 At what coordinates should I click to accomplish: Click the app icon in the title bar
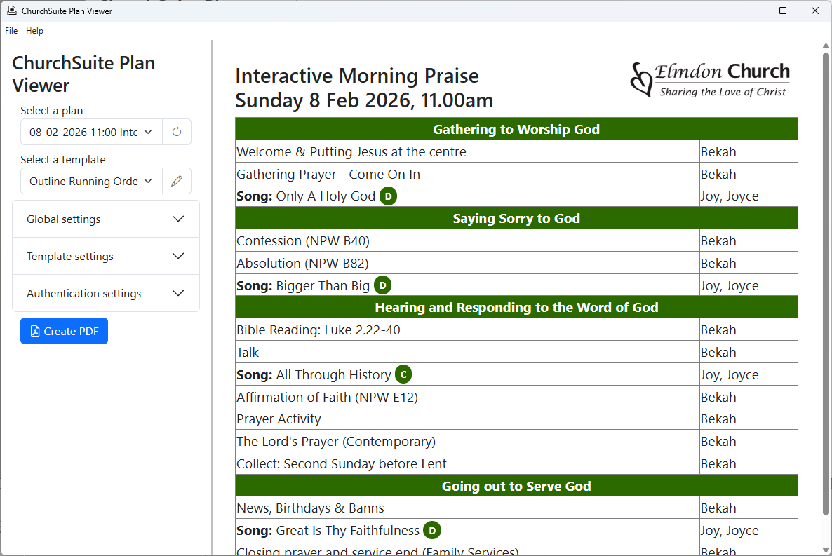pyautogui.click(x=11, y=11)
